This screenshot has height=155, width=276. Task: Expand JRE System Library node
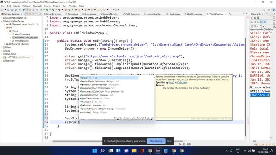pyautogui.click(x=5, y=25)
